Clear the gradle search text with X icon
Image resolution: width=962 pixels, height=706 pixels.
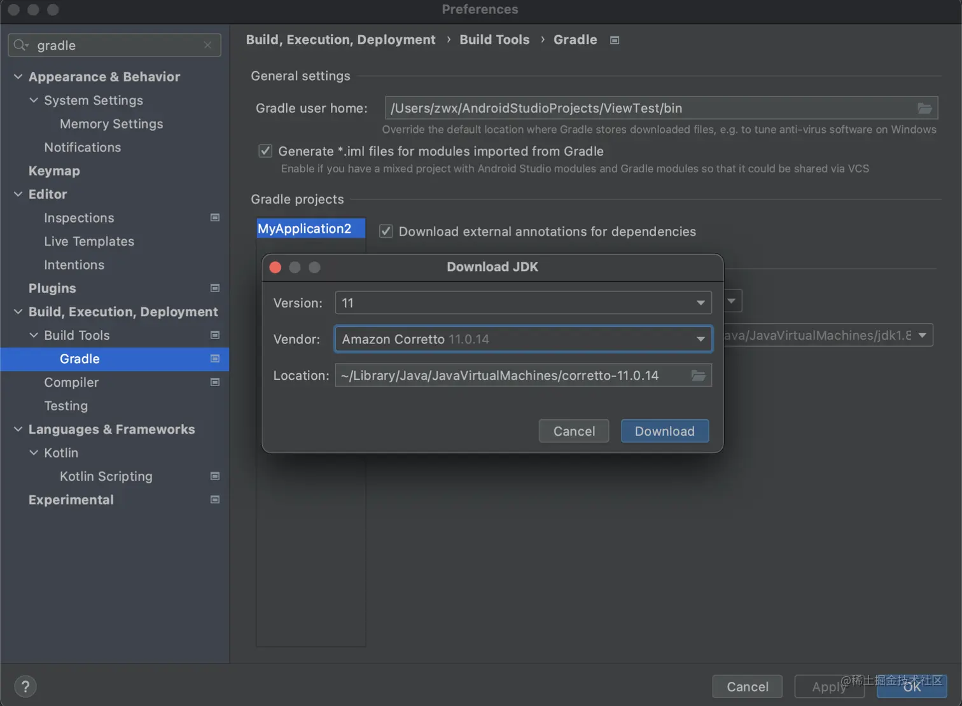point(207,45)
